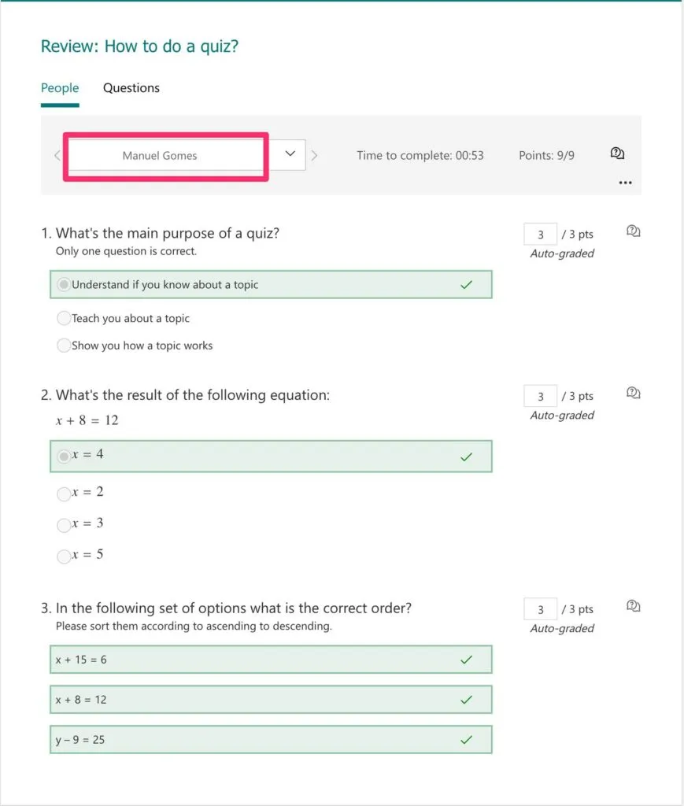The image size is (684, 806).
Task: Open the more options ellipsis menu
Action: [626, 183]
